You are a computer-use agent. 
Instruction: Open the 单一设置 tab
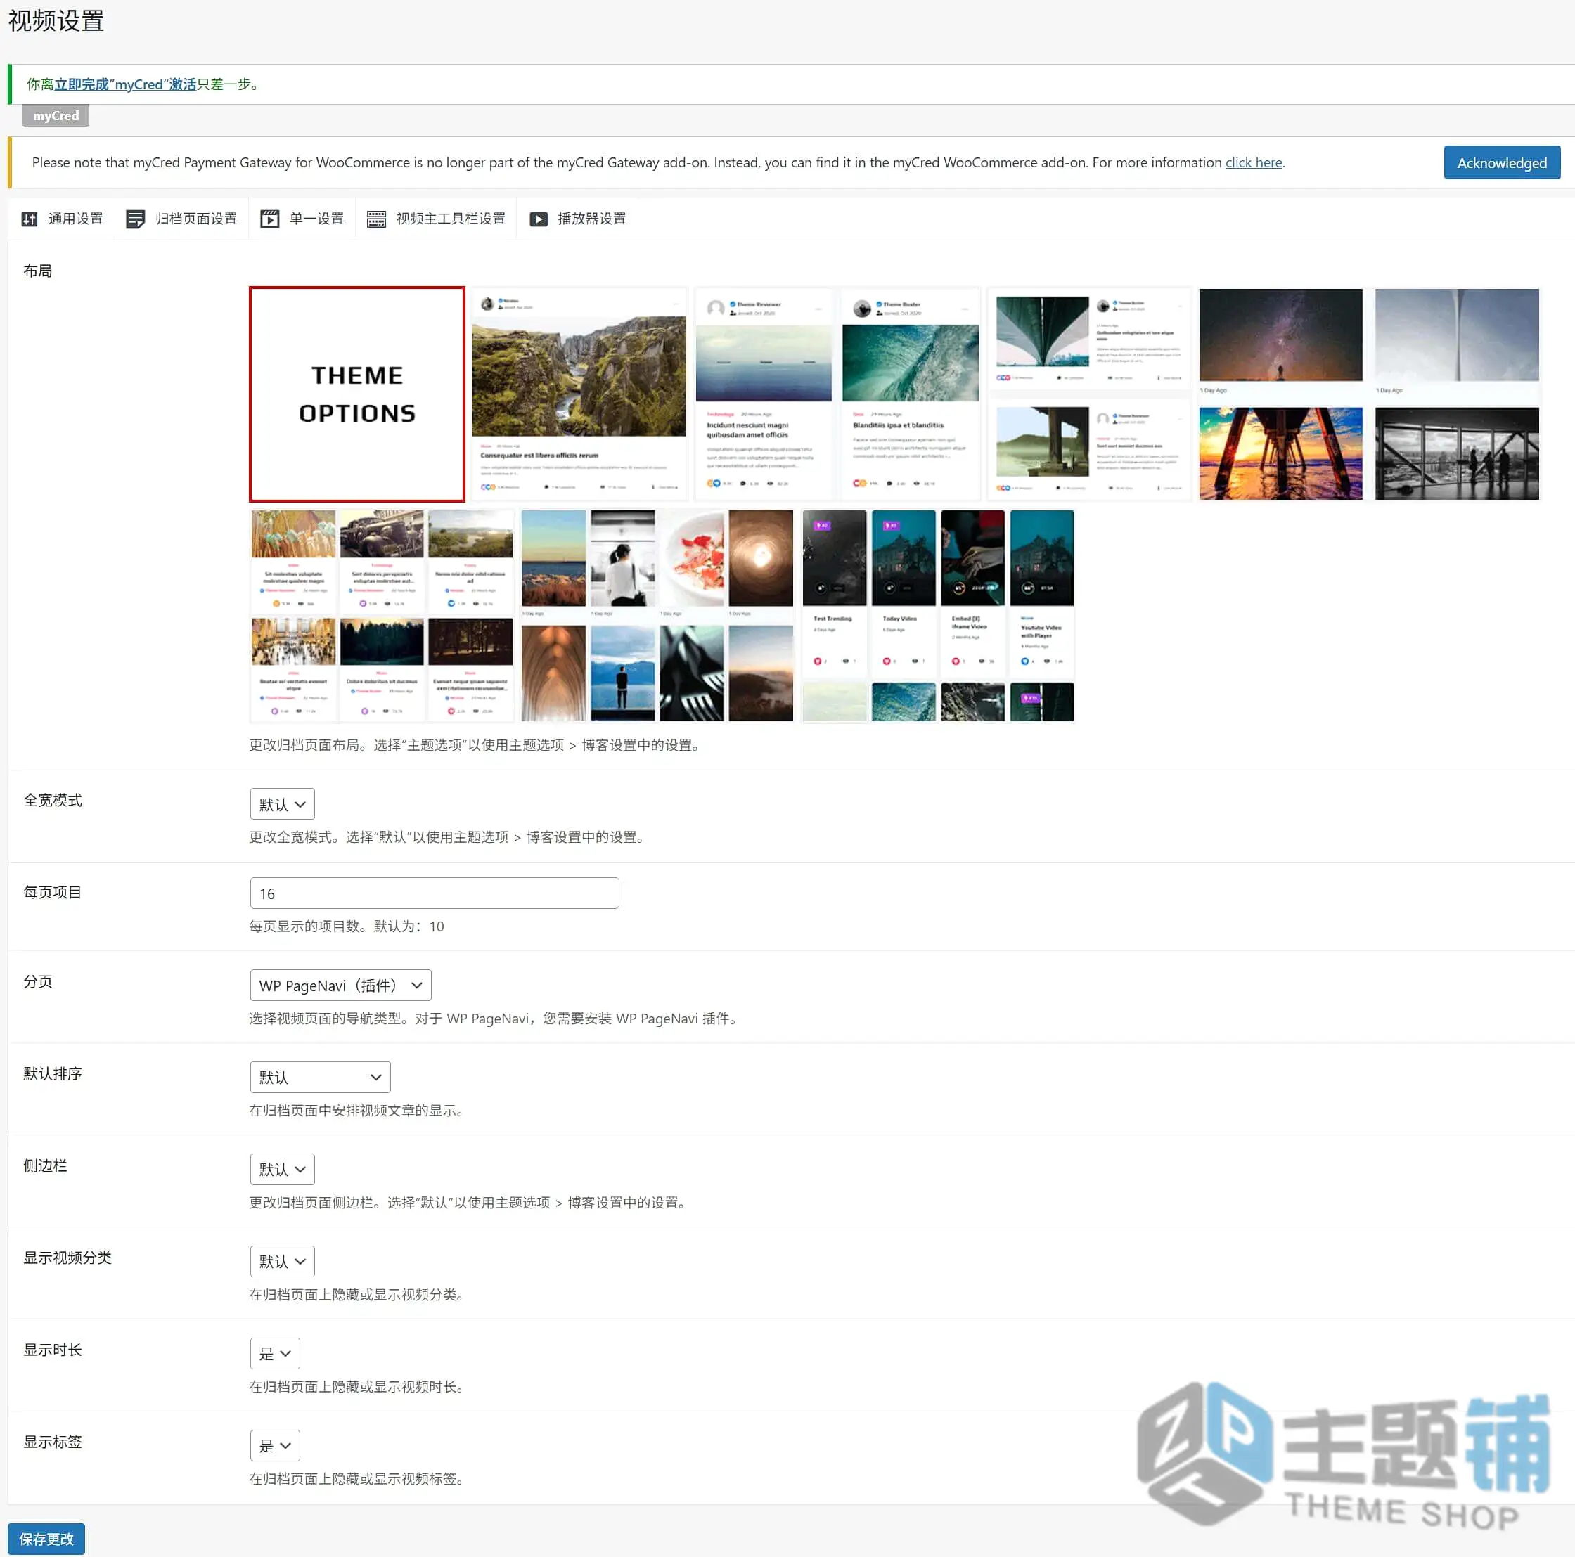coord(302,219)
